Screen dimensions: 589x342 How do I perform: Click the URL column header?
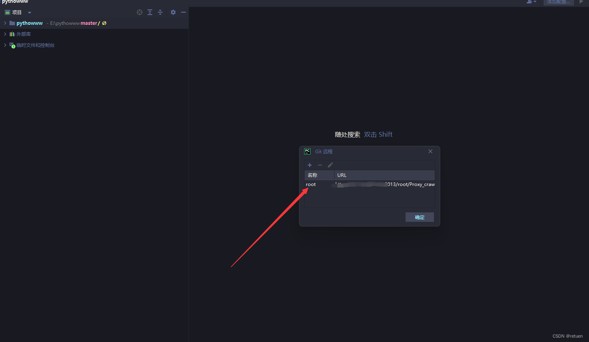click(385, 175)
